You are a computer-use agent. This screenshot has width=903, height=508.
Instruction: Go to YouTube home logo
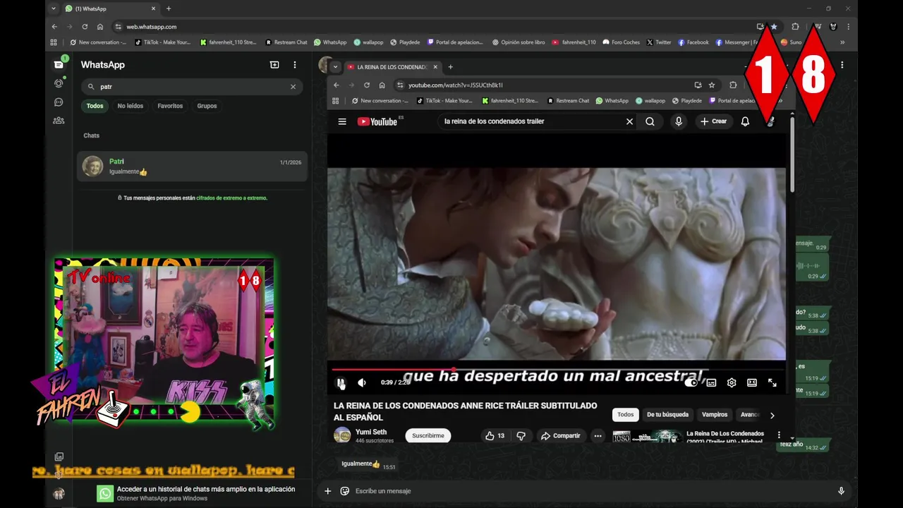[377, 121]
